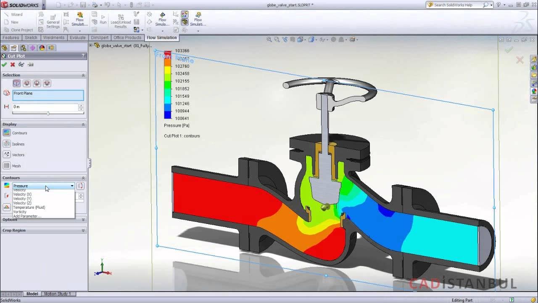The image size is (538, 303).
Task: Open the DimXpertManager crosshair panel tab
Action: [33, 48]
